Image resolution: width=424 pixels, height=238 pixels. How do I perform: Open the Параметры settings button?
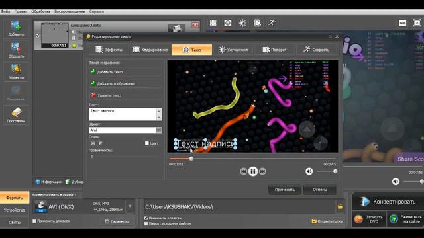117,221
